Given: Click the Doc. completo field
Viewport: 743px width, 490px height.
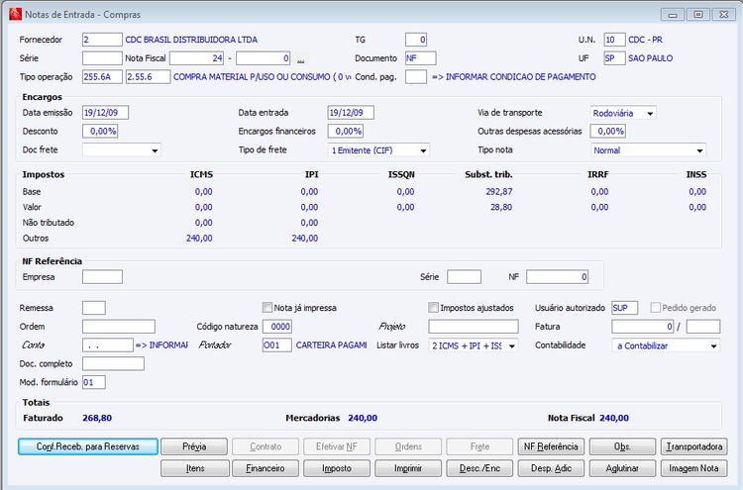Looking at the screenshot, I should point(113,363).
